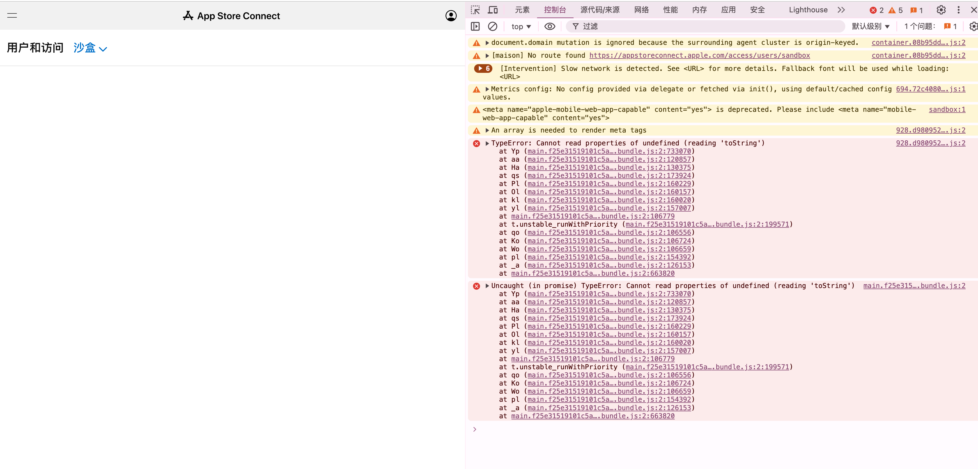Open the appstoreconnect sandbox URL link
The width and height of the screenshot is (978, 469).
click(699, 55)
